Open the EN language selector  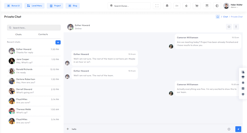point(177,6)
